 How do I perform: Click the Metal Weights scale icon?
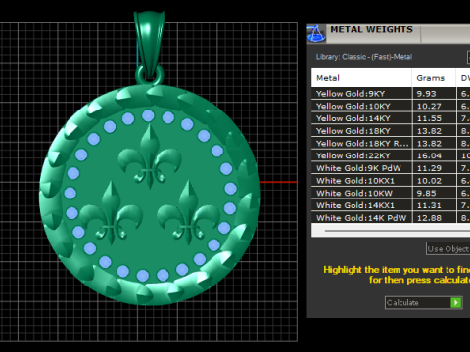click(316, 33)
